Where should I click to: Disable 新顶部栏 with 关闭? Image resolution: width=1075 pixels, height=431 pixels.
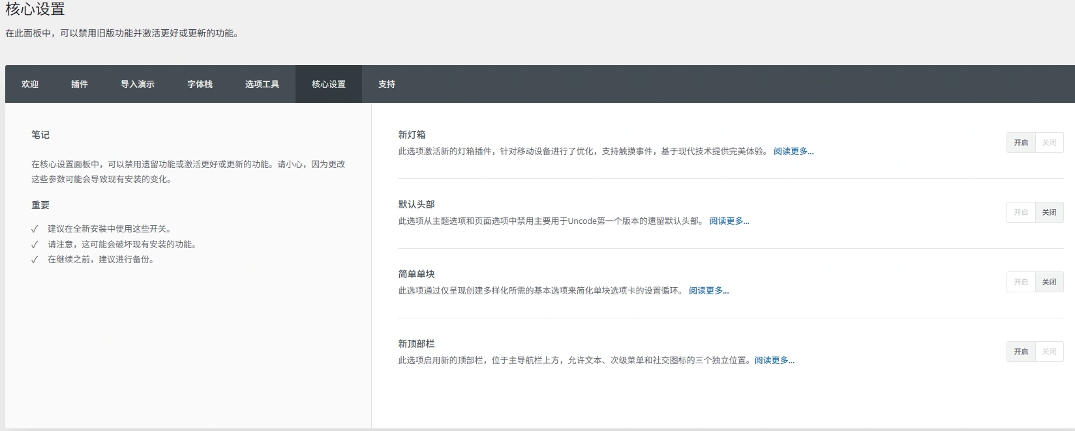point(1049,352)
